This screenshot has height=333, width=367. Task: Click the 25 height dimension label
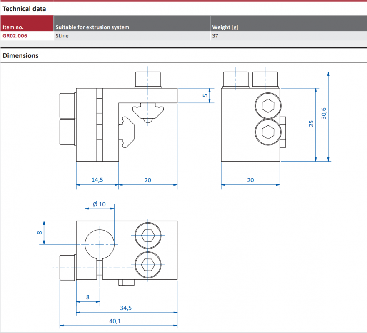coord(311,124)
